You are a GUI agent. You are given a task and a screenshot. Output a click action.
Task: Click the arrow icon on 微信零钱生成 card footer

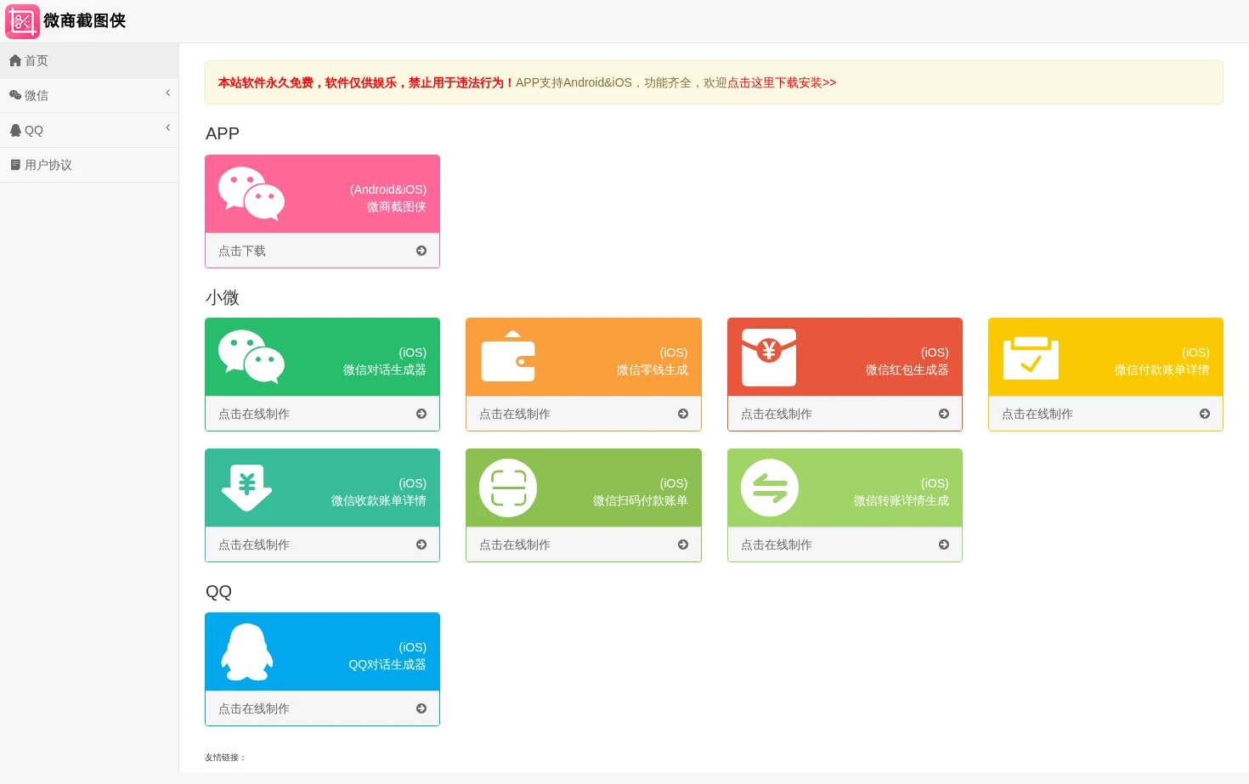click(683, 414)
